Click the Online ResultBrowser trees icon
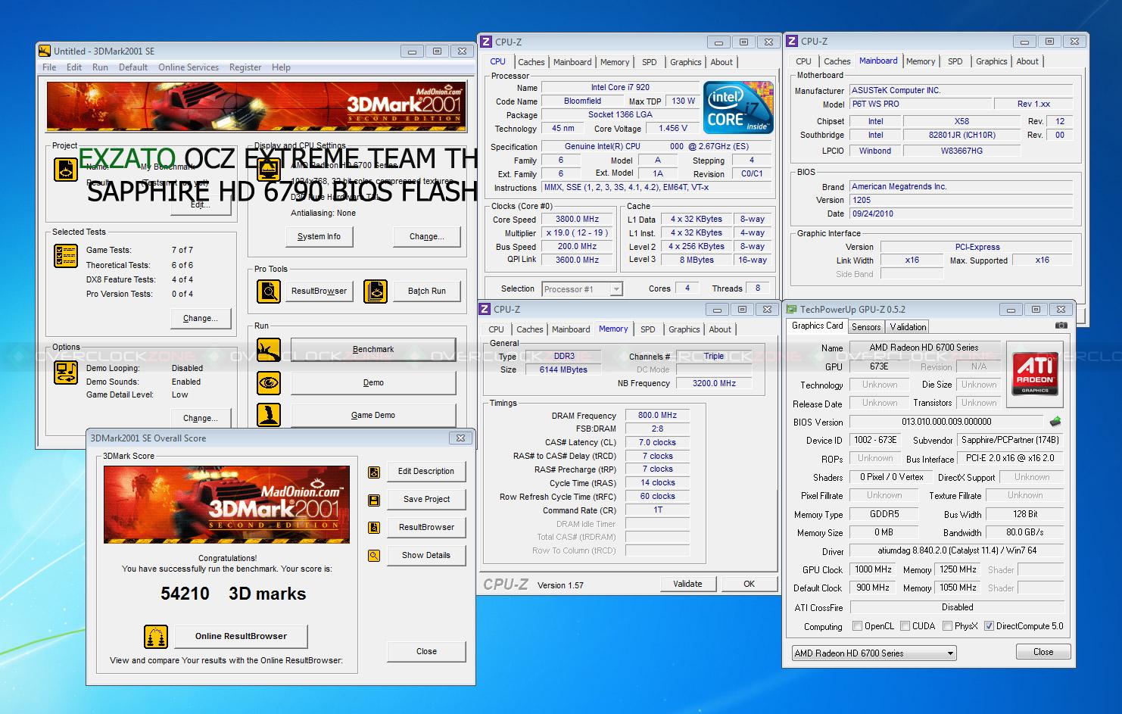 [x=156, y=637]
